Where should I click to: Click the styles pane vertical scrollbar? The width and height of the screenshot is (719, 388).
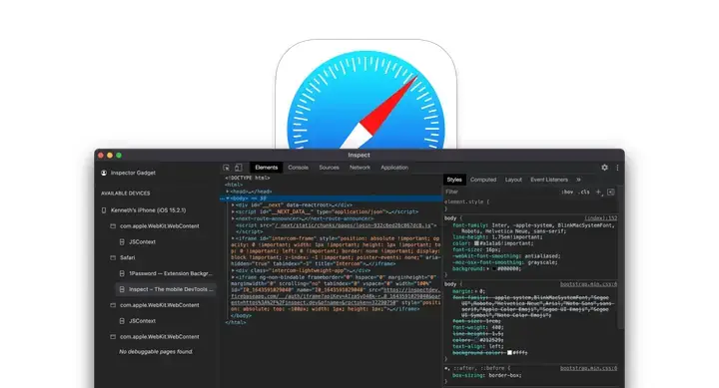621,256
